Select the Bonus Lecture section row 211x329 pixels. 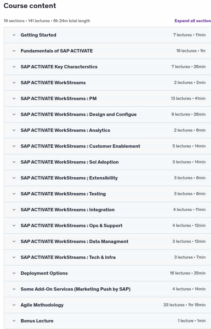107,321
